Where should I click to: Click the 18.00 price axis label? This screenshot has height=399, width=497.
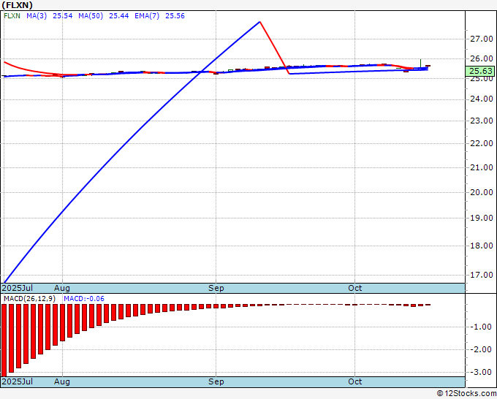(481, 246)
